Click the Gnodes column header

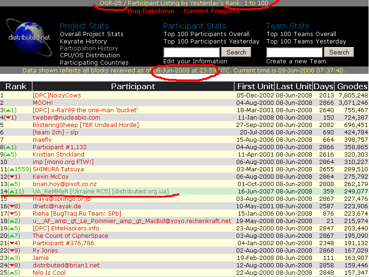[x=352, y=86]
